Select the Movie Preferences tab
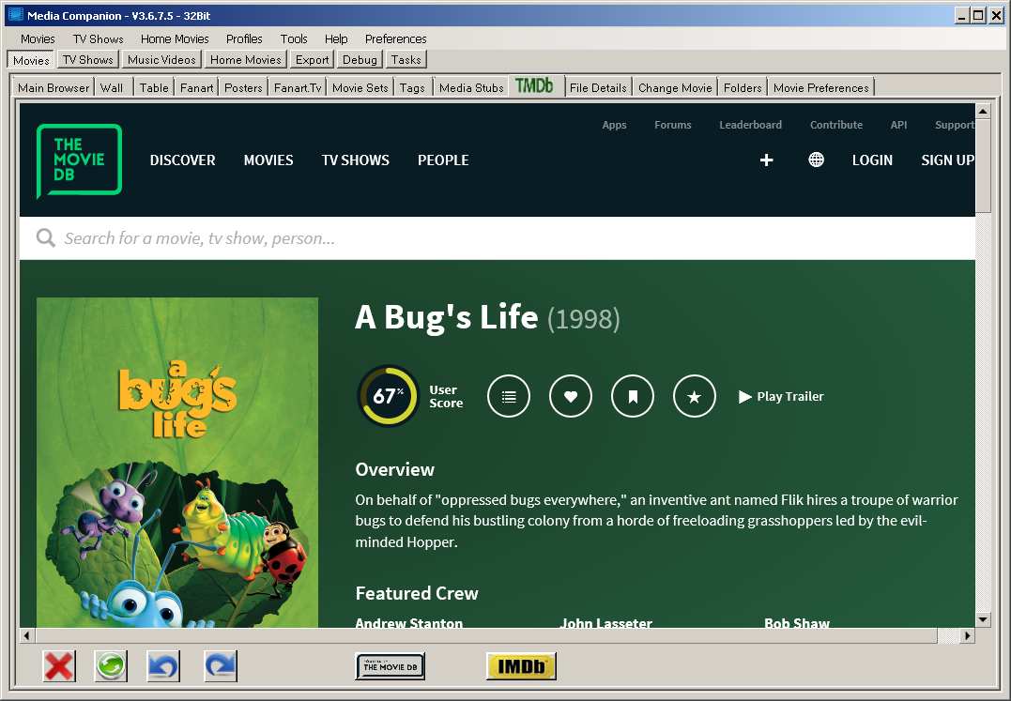1011x701 pixels. (821, 87)
